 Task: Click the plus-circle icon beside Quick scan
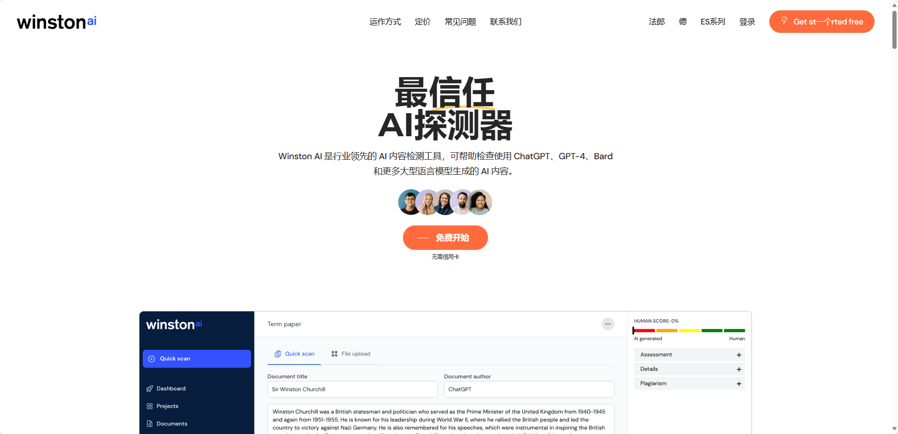tap(152, 359)
